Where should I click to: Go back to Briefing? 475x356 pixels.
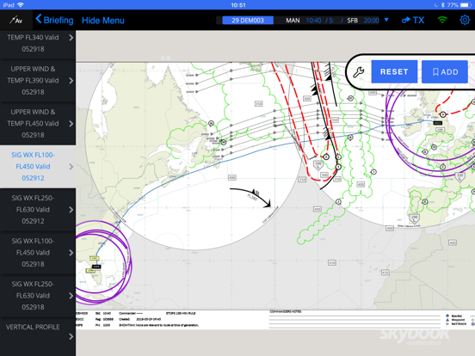pos(54,20)
